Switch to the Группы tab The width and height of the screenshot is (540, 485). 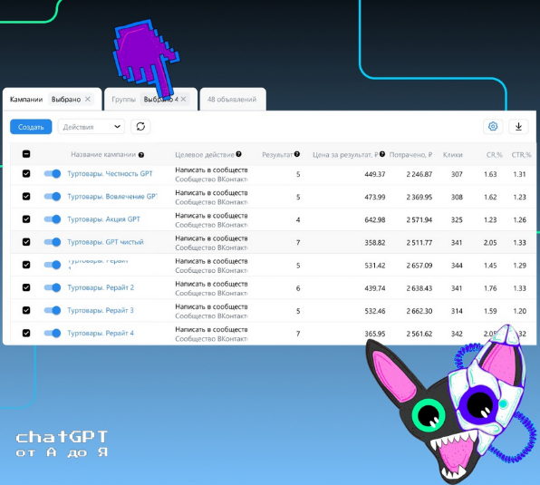123,99
